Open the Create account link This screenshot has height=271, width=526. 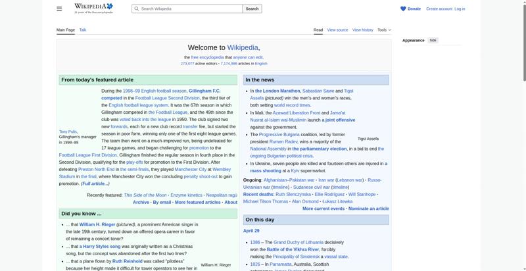tap(439, 9)
